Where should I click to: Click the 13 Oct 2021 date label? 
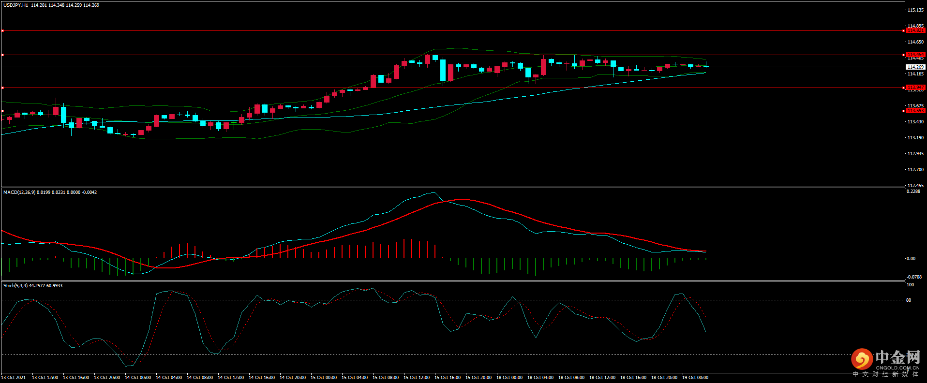[x=14, y=378]
